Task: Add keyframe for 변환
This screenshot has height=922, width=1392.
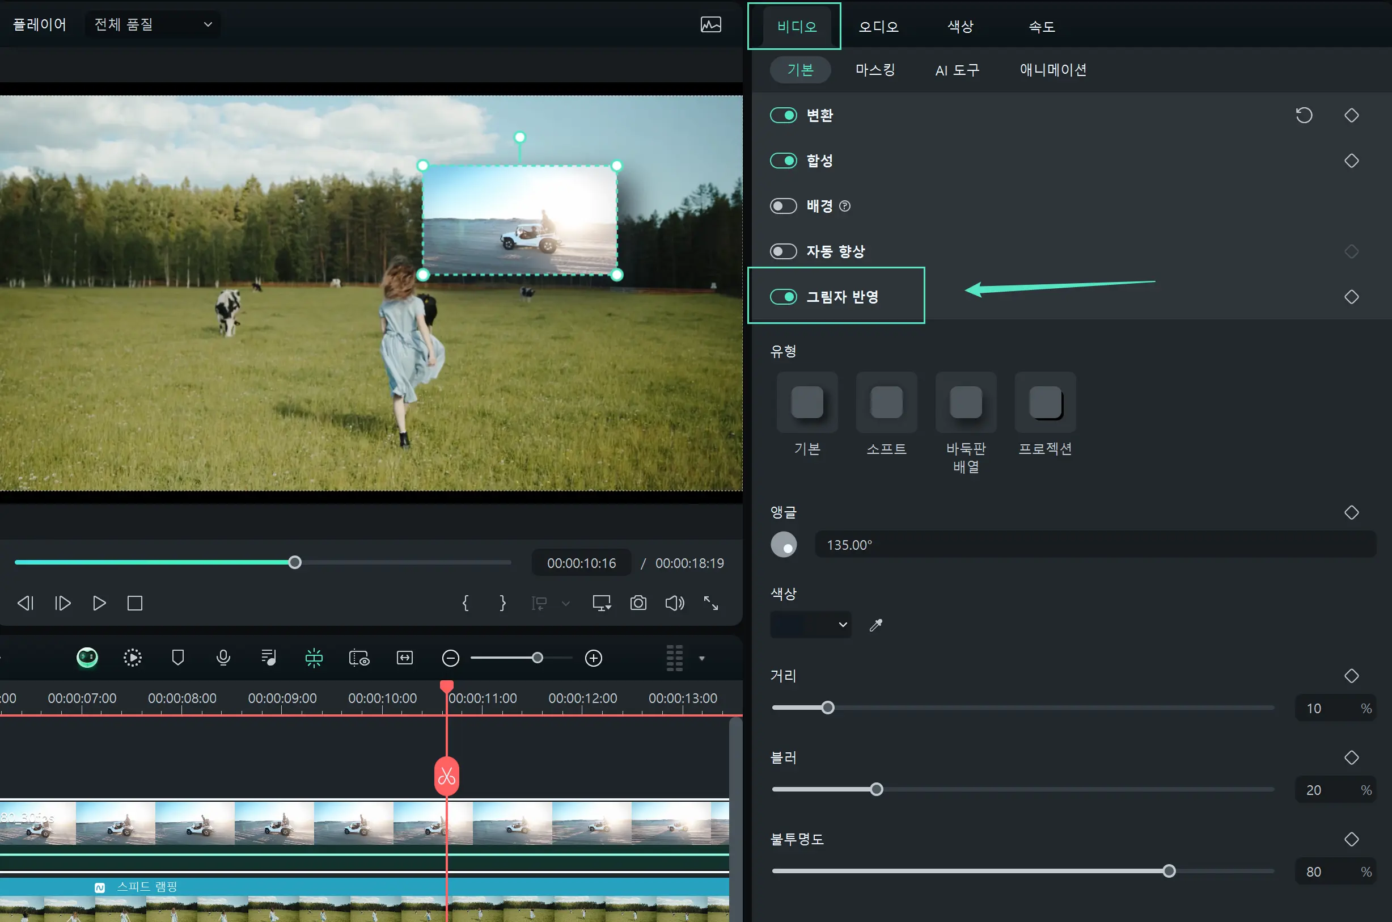Action: 1351,115
